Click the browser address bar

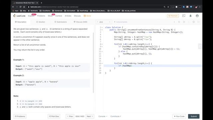point(95,7)
